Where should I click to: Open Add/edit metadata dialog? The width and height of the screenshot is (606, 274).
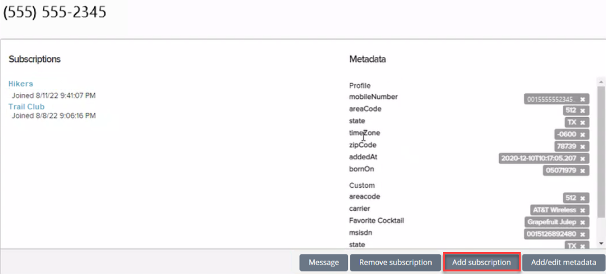pyautogui.click(x=563, y=262)
